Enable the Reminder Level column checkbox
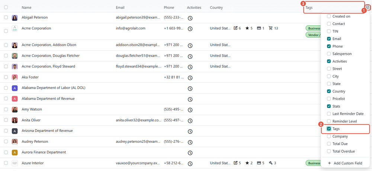 pyautogui.click(x=329, y=121)
